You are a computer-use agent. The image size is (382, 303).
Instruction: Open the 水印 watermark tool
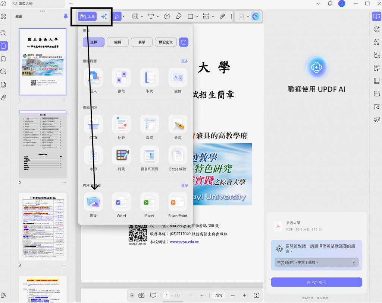93,159
